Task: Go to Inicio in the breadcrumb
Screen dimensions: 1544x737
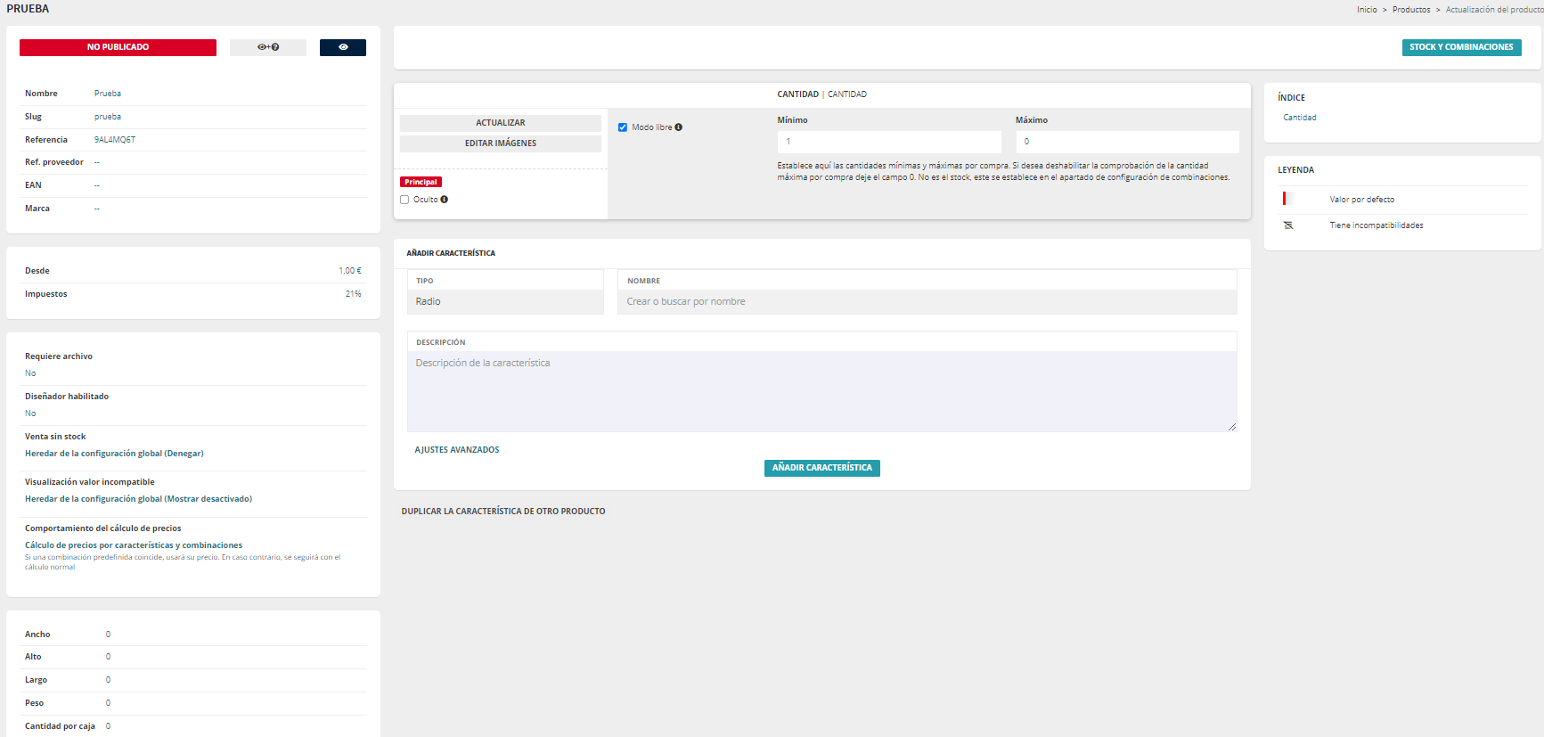Action: pyautogui.click(x=1367, y=10)
